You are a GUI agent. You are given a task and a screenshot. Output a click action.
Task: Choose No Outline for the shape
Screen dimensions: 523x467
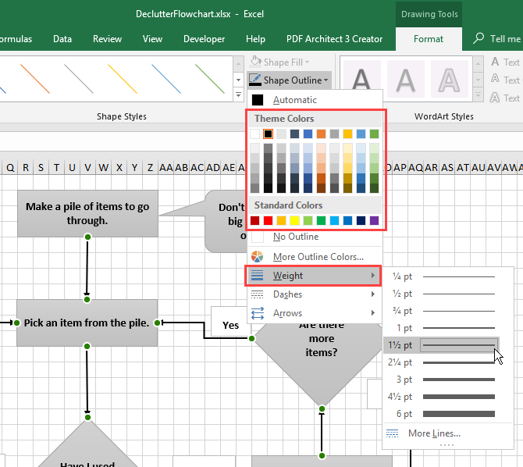pyautogui.click(x=295, y=237)
